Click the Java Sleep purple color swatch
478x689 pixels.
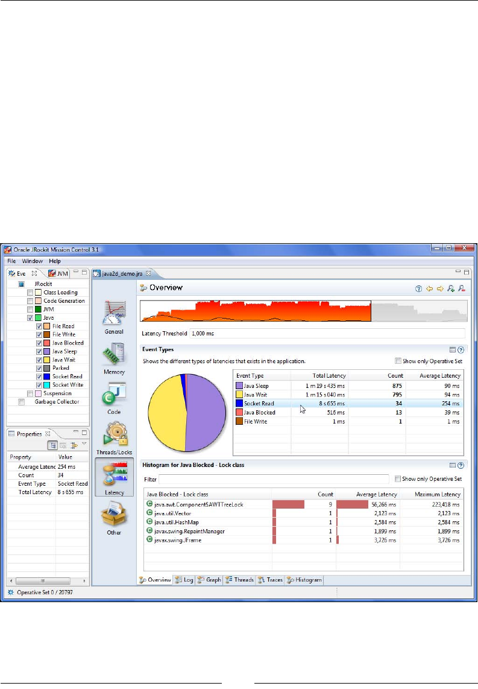[x=239, y=386]
